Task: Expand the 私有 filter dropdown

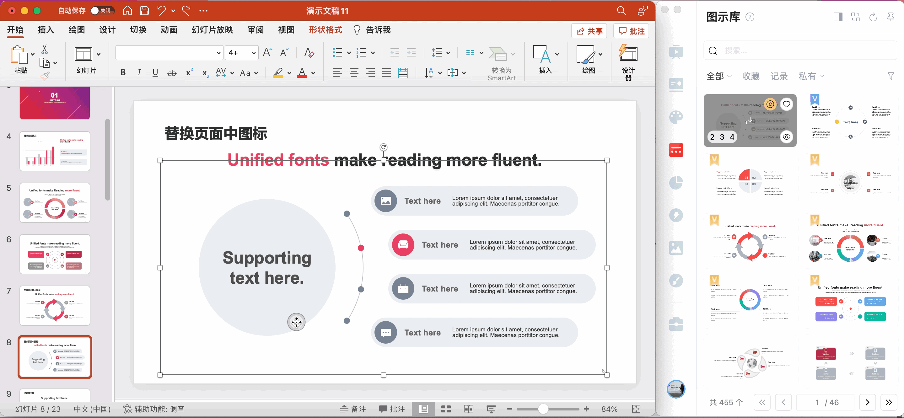Action: point(811,76)
